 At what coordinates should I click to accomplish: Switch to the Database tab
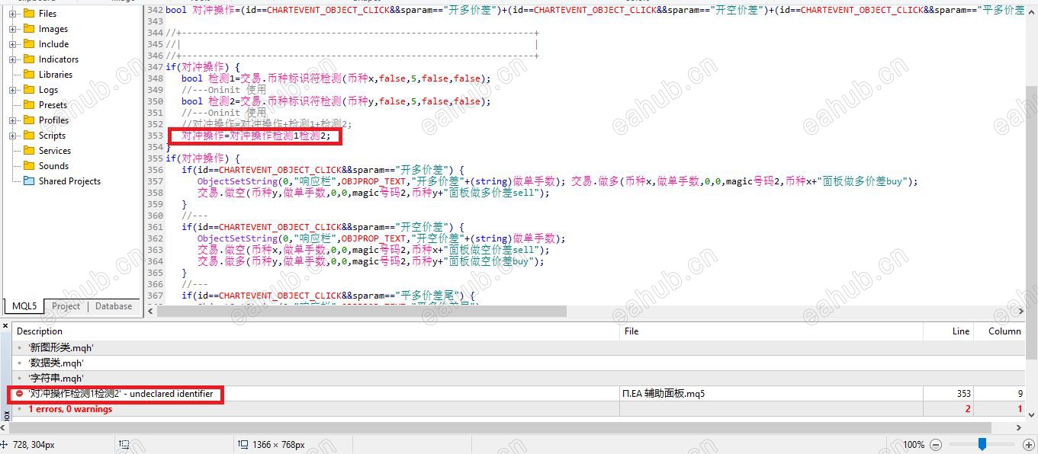coord(114,306)
